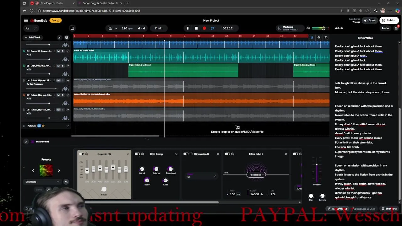The image size is (402, 226).
Task: Click the Fx button beside Dub Rasta
Action: 66,182
